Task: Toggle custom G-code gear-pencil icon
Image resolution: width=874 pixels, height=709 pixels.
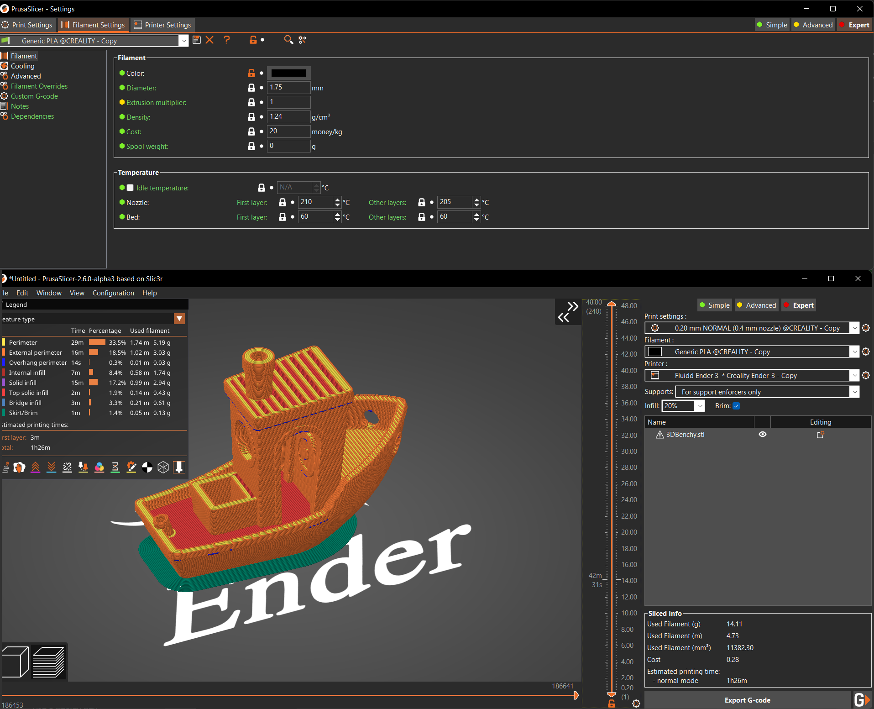Action: coord(131,467)
